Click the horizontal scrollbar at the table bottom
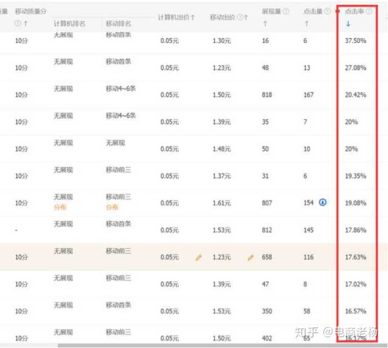 pyautogui.click(x=223, y=345)
